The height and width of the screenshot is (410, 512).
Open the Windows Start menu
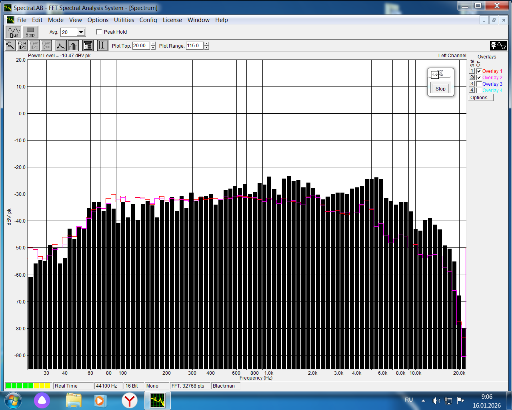[x=13, y=400]
